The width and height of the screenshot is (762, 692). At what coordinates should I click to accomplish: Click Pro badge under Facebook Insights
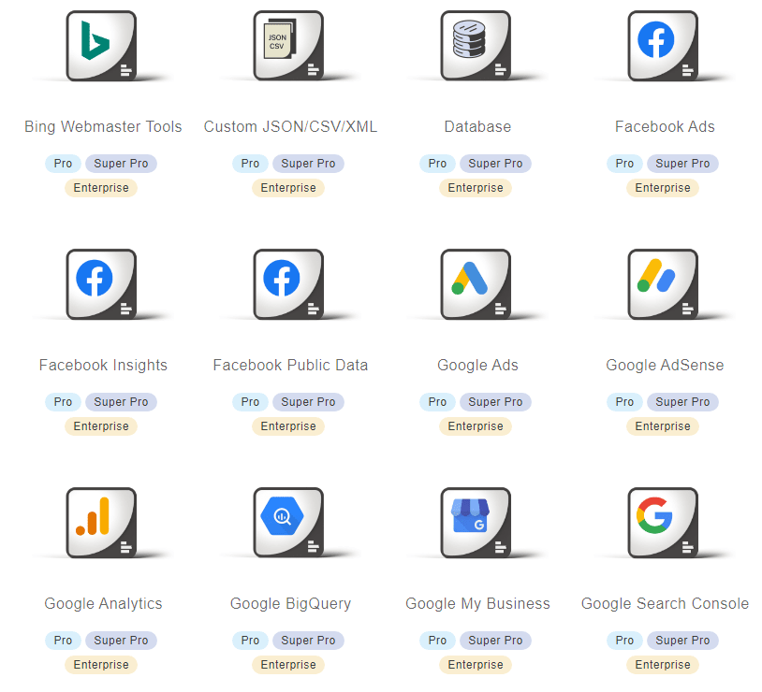[63, 402]
